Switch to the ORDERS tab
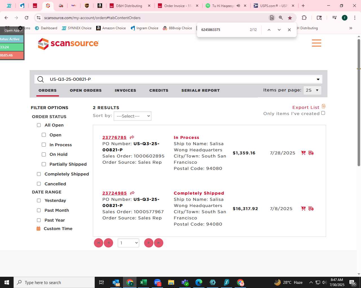The height and width of the screenshot is (288, 361). (48, 90)
